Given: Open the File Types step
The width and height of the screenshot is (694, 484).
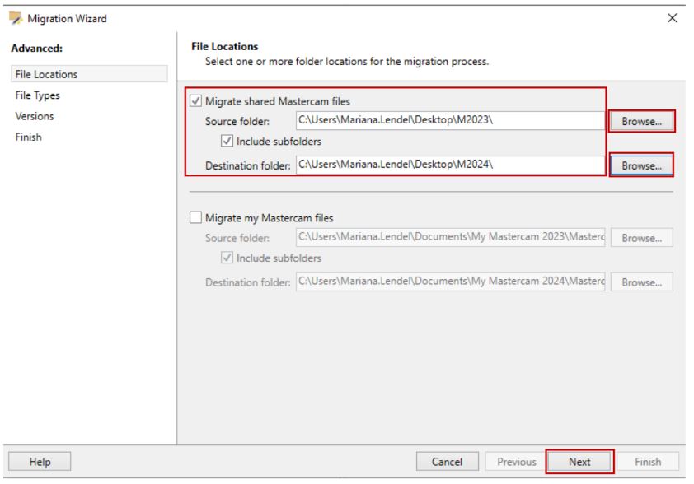Looking at the screenshot, I should [x=38, y=95].
